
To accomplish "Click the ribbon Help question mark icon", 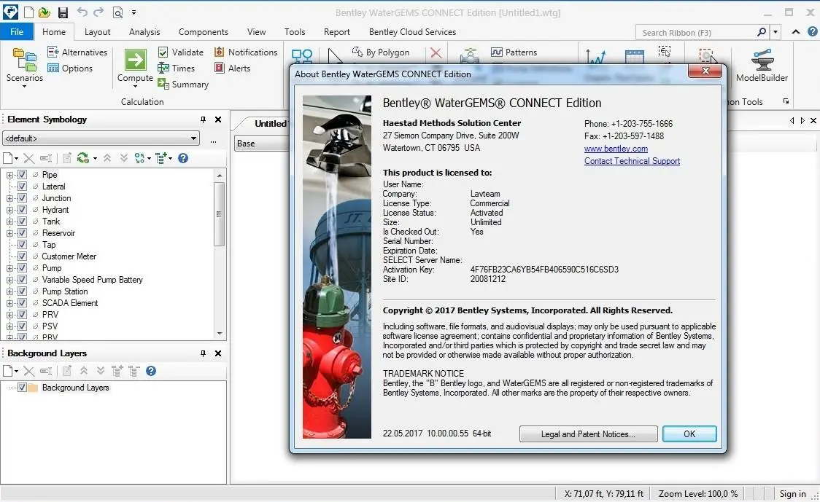I will coord(812,32).
